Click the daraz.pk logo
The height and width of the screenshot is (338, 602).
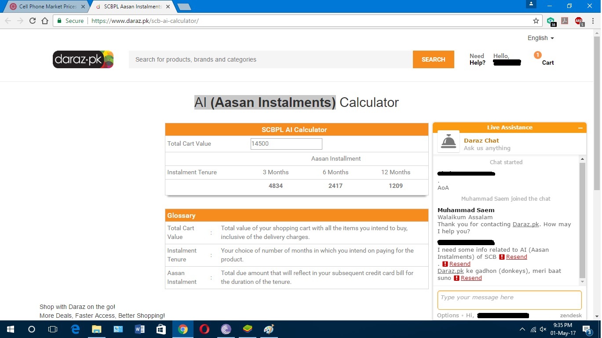(83, 59)
